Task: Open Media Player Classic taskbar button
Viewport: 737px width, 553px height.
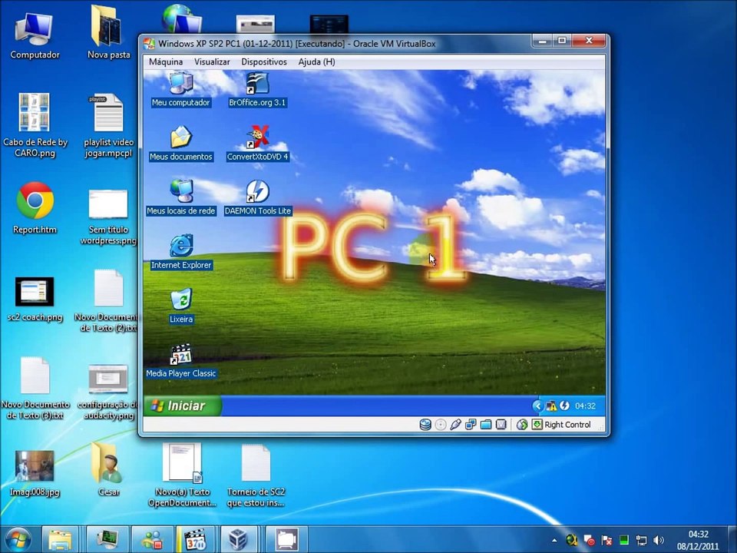Action: click(196, 539)
